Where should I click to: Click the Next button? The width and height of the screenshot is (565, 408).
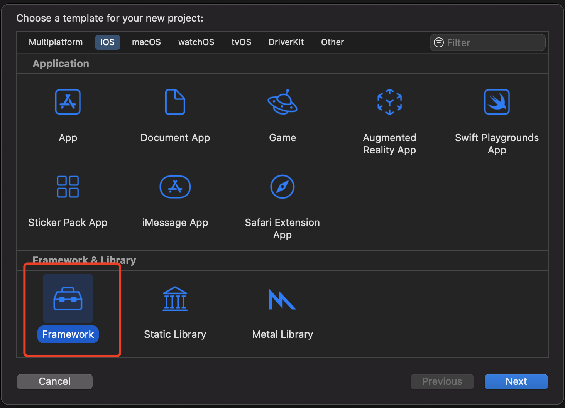tap(516, 381)
